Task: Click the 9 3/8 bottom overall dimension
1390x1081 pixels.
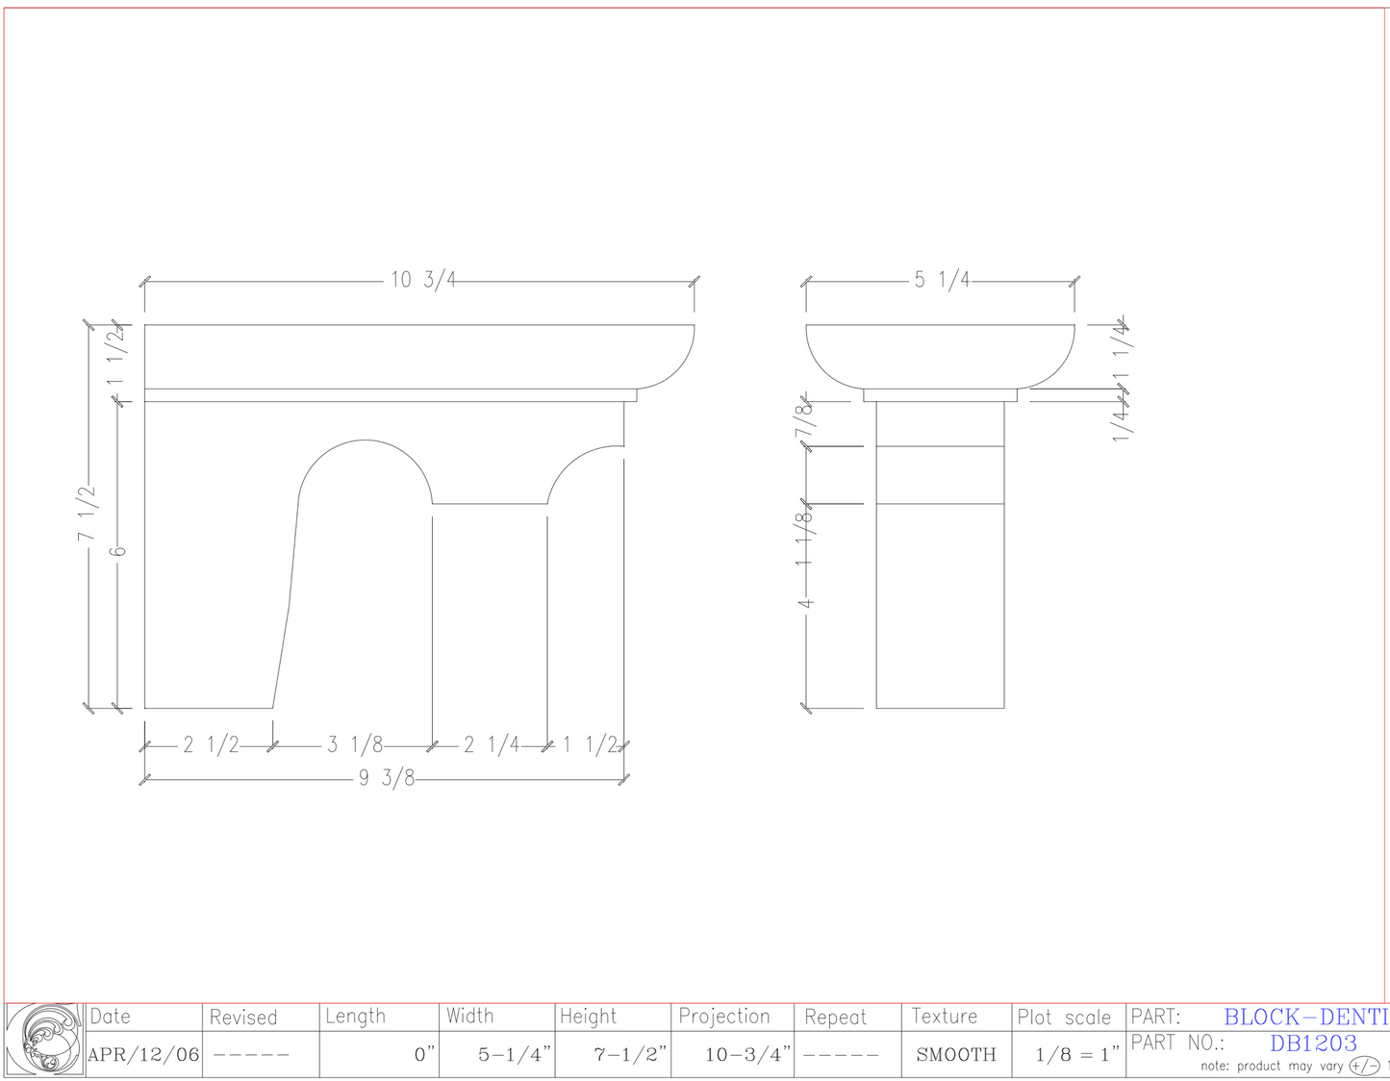Action: [x=387, y=778]
